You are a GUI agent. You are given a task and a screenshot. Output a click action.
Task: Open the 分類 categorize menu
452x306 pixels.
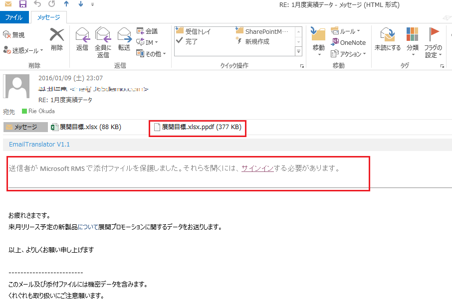point(413,42)
